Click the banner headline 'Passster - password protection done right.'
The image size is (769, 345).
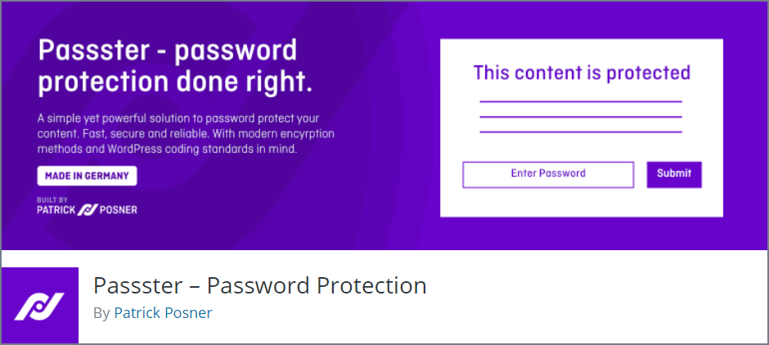pos(175,67)
